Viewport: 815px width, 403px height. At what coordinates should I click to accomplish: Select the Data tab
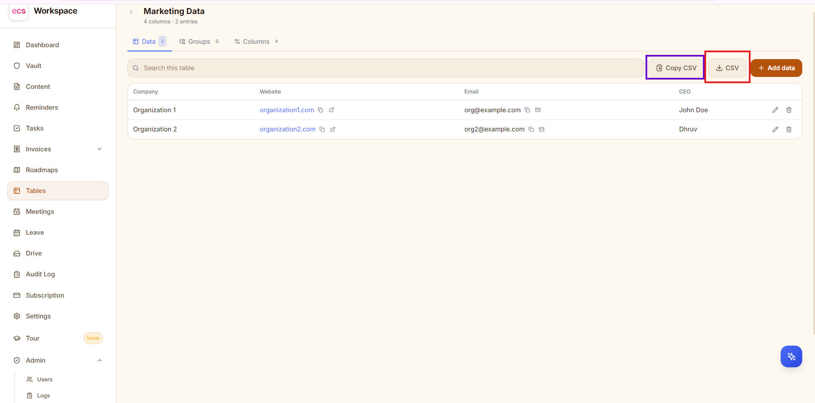pos(149,42)
